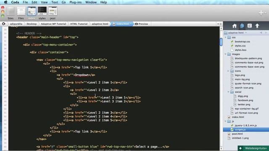
Task: Show sidebar Navigator pane
Action: pos(249,26)
